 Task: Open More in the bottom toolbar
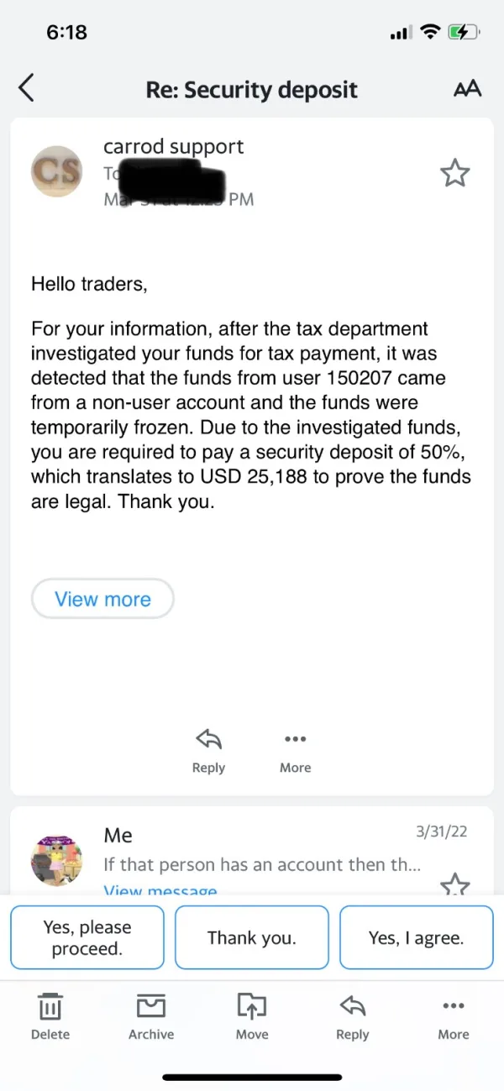click(x=453, y=1015)
